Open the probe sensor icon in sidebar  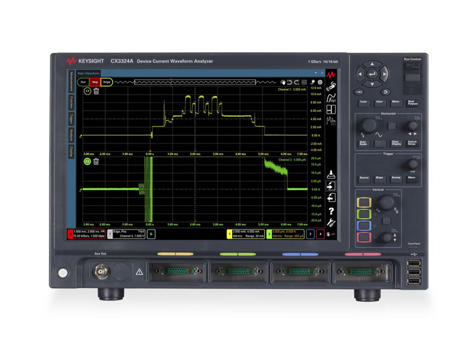[331, 86]
